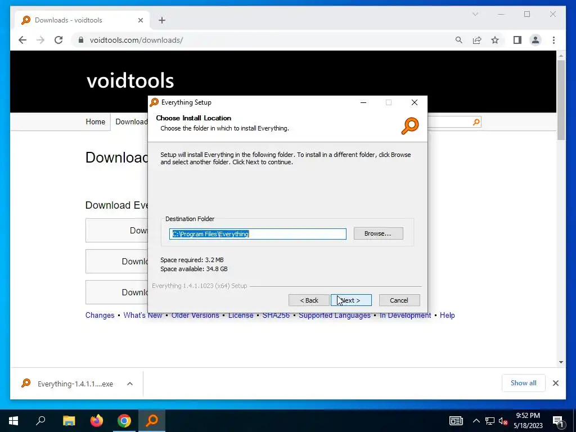Open Chrome tab search chevron
The image size is (576, 432).
point(475,14)
